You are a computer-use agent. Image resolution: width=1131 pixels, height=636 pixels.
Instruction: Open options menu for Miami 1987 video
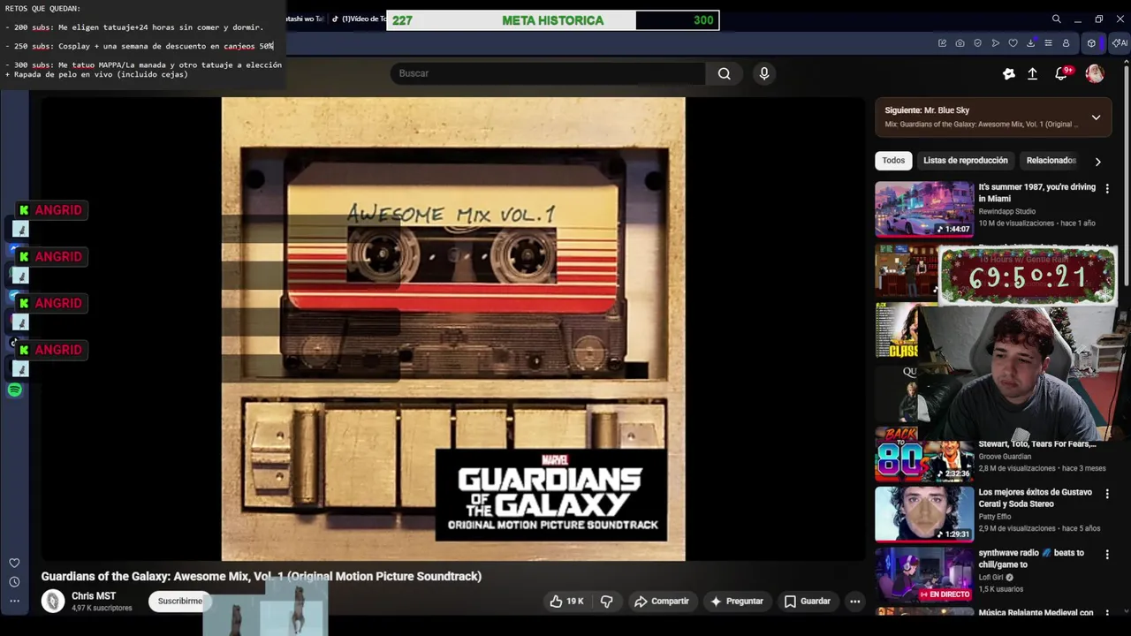pos(1106,188)
